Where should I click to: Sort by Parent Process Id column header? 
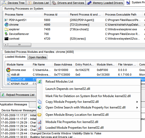(86, 14)
